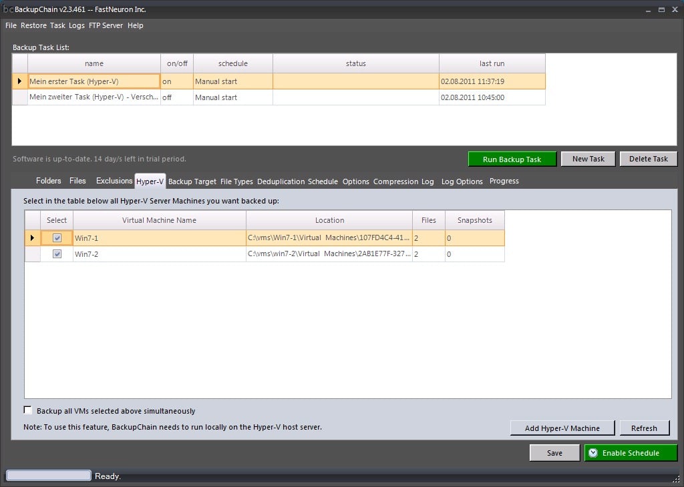Viewport: 684px width, 487px height.
Task: Switch to the Deduplication tab
Action: tap(281, 181)
